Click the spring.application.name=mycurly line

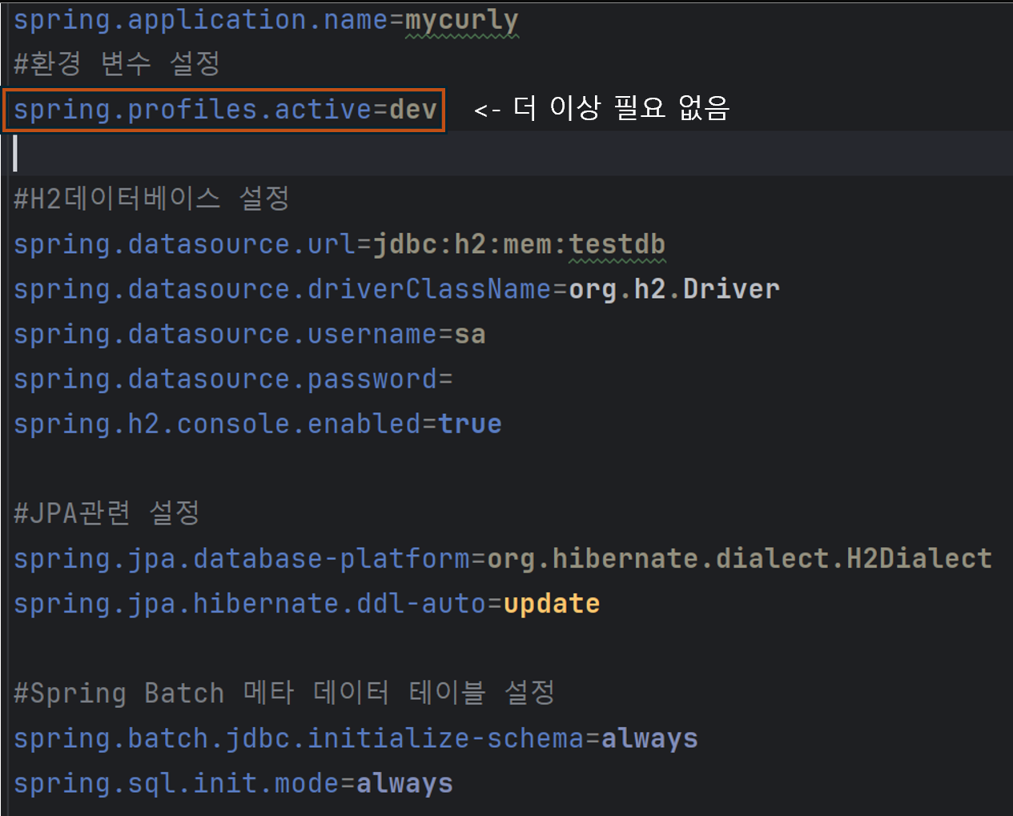[266, 20]
